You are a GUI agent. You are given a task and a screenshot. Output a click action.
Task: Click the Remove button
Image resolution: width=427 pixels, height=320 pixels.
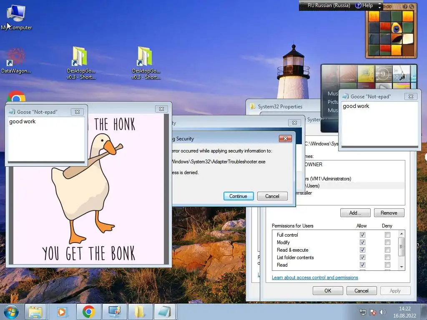[x=389, y=213]
